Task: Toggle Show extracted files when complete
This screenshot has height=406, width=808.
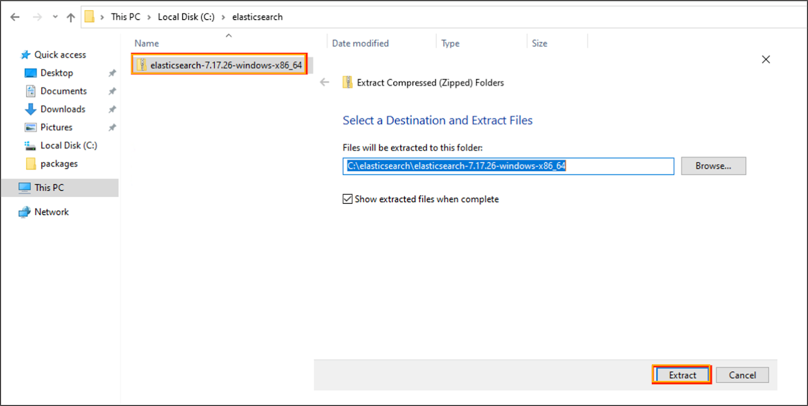Action: 347,199
